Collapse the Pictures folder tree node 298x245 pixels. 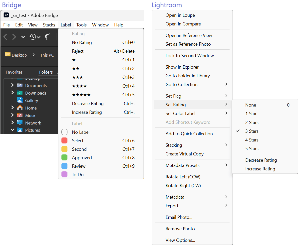(12, 130)
